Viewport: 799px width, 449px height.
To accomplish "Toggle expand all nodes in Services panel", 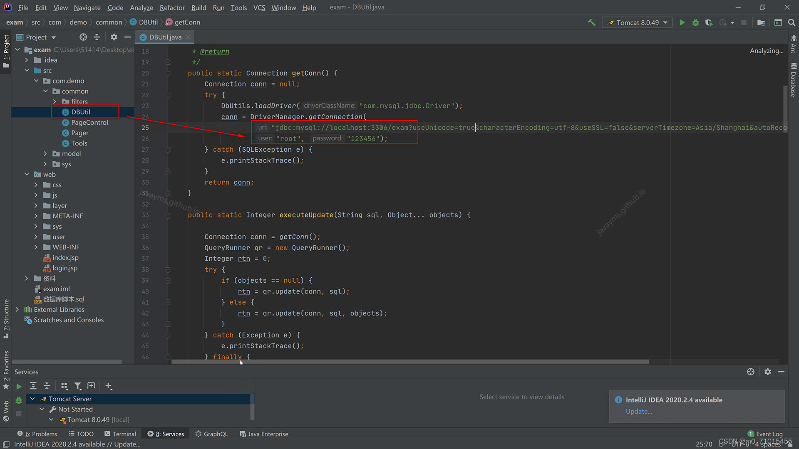I will (33, 386).
